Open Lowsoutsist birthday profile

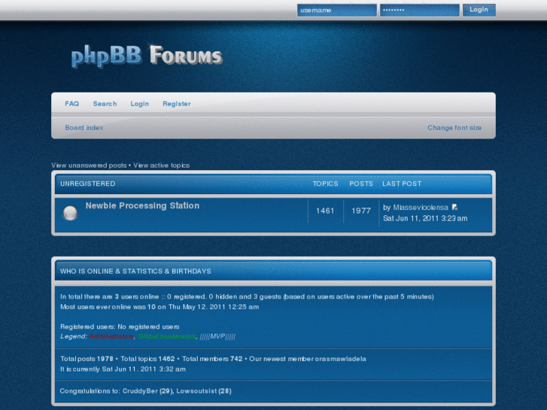(196, 390)
